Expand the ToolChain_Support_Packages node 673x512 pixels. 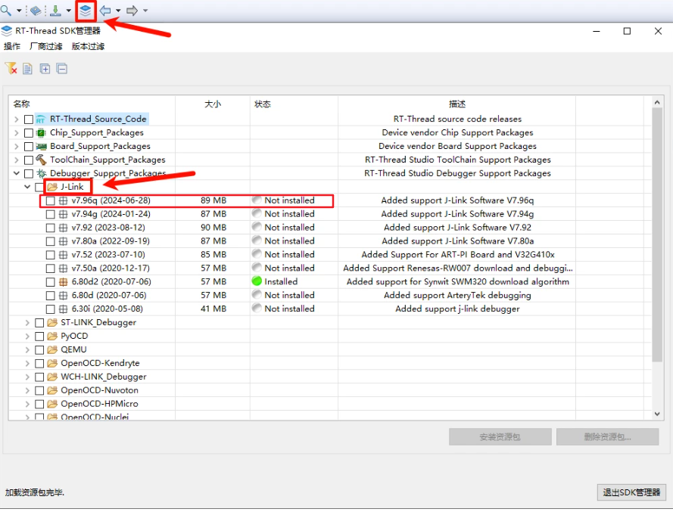[17, 160]
